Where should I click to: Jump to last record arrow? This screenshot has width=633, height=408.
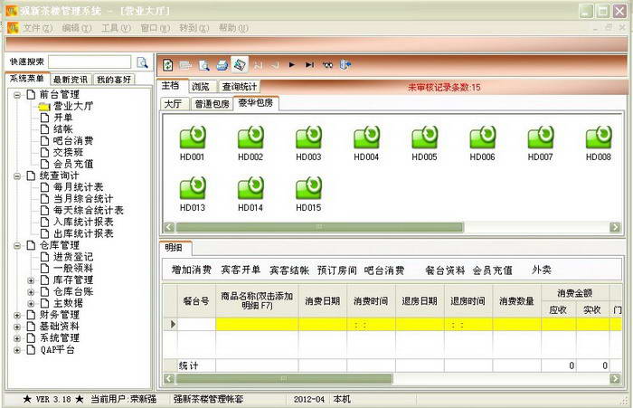point(309,64)
